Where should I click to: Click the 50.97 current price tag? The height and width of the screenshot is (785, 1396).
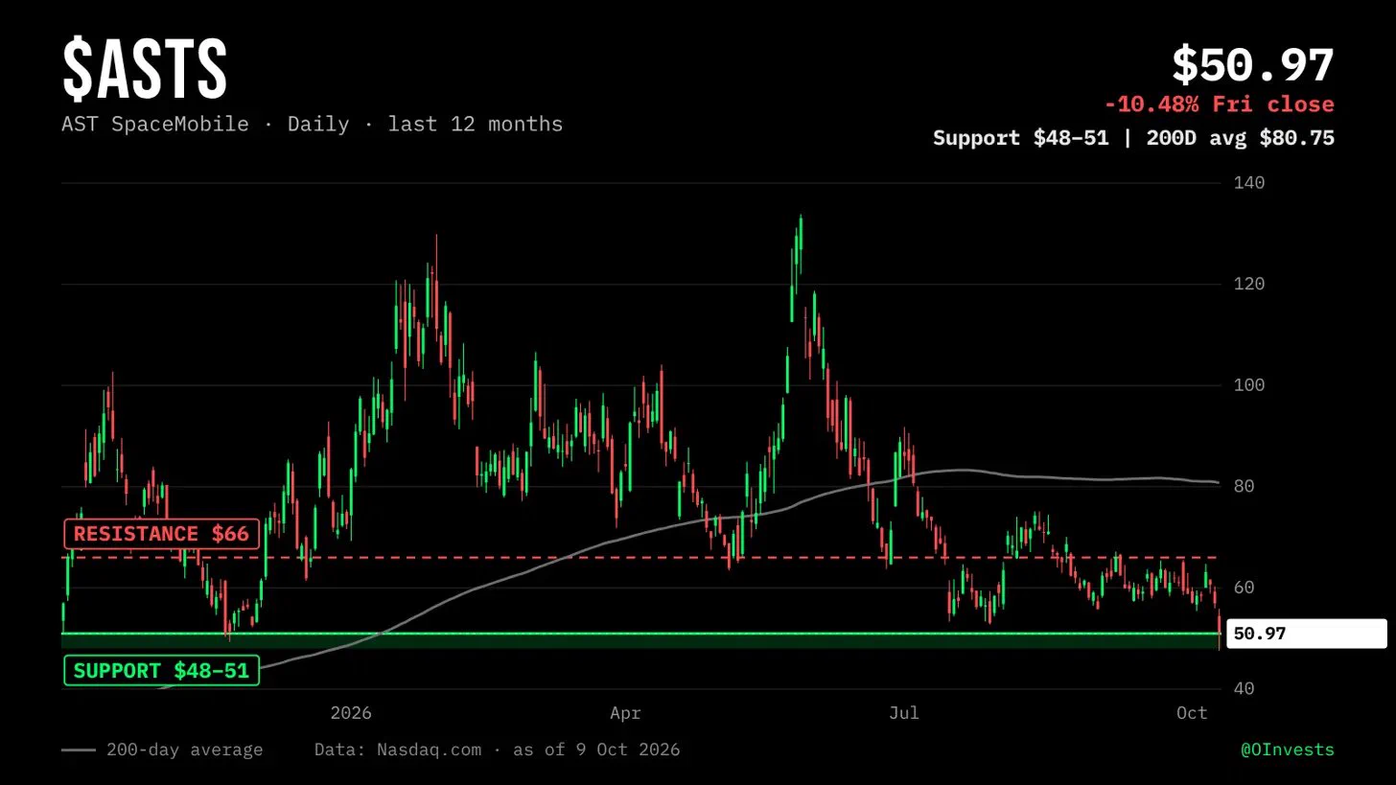[1307, 634]
